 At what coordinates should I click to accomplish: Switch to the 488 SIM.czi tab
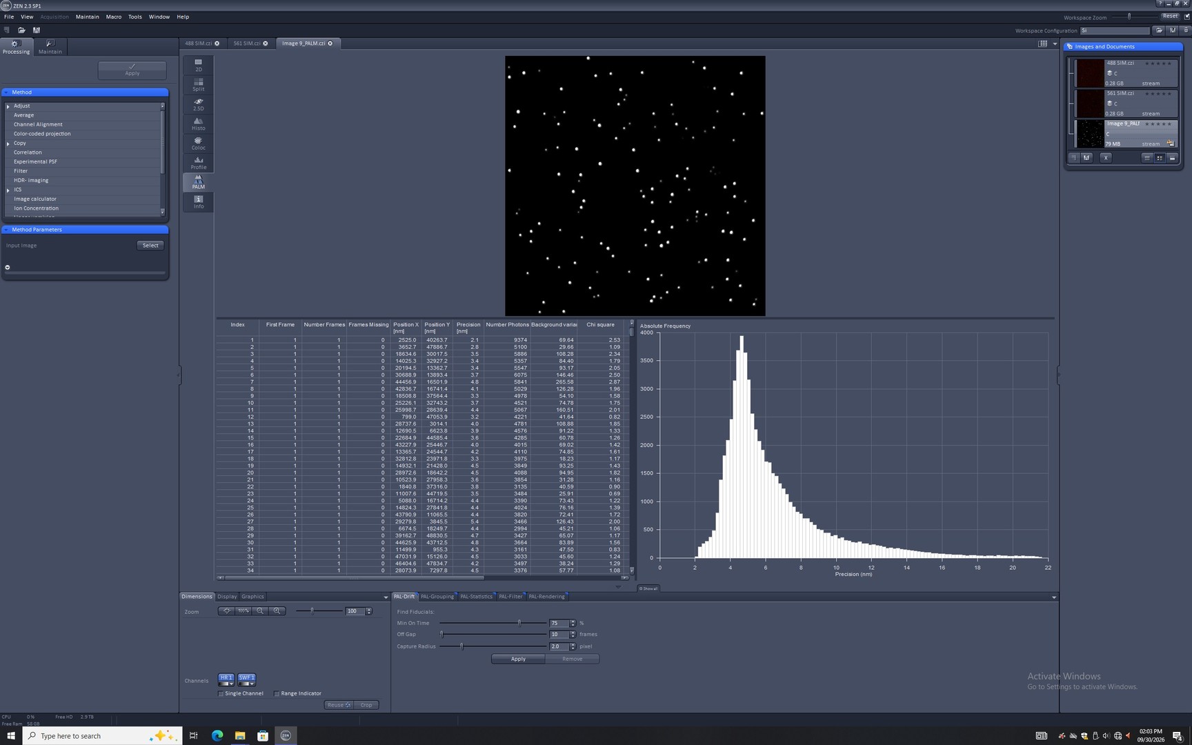tap(198, 43)
